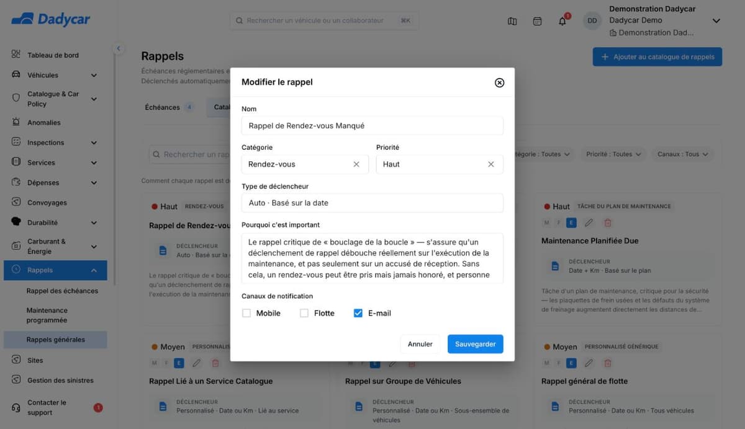Image resolution: width=745 pixels, height=429 pixels.
Task: Open Rappel des échéances submenu item
Action: click(x=62, y=291)
